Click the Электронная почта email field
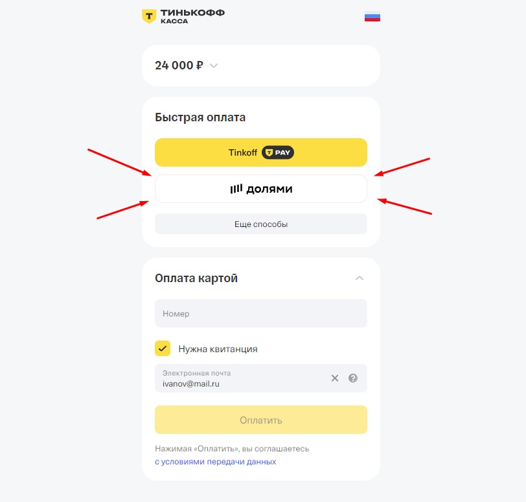The image size is (526, 502). tap(240, 379)
